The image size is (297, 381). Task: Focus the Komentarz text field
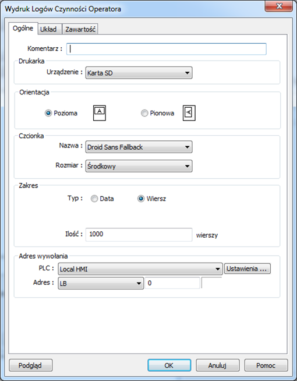click(167, 49)
